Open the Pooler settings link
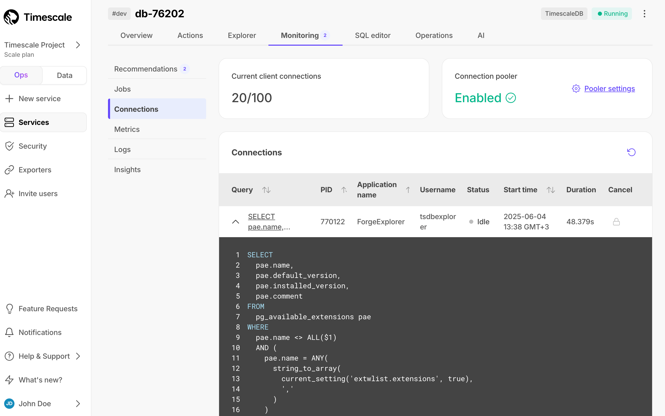This screenshot has width=665, height=416. click(609, 89)
